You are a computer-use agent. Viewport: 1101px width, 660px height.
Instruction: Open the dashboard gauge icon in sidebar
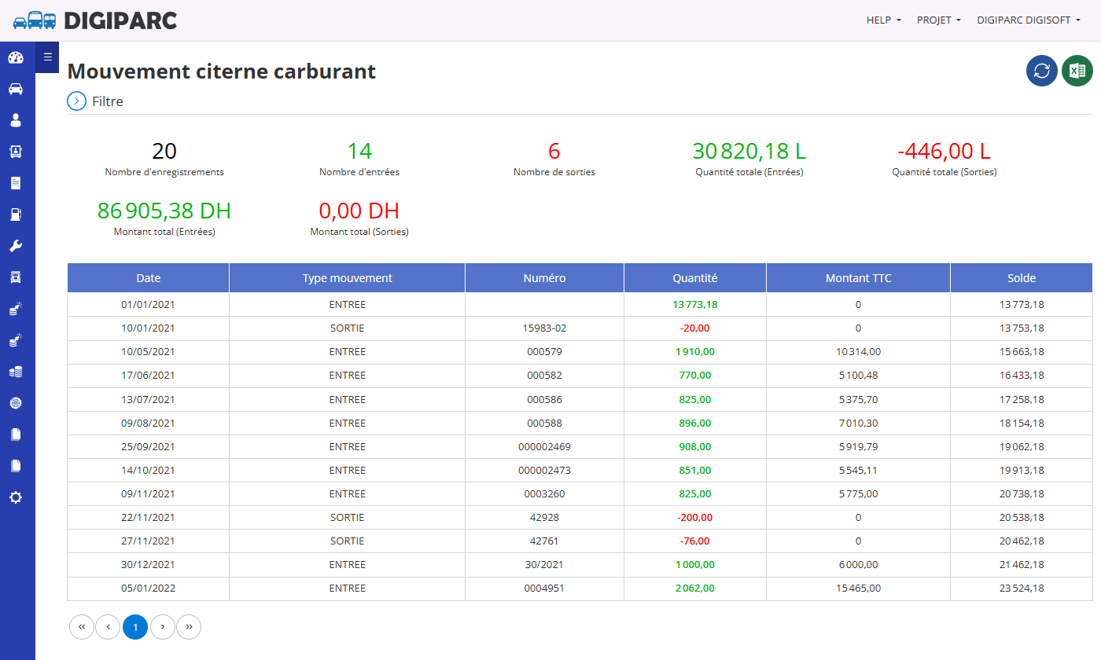click(16, 57)
